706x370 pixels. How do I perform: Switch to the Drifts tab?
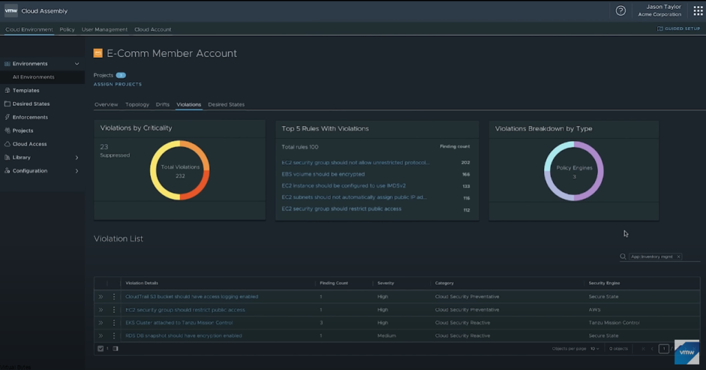[163, 105]
